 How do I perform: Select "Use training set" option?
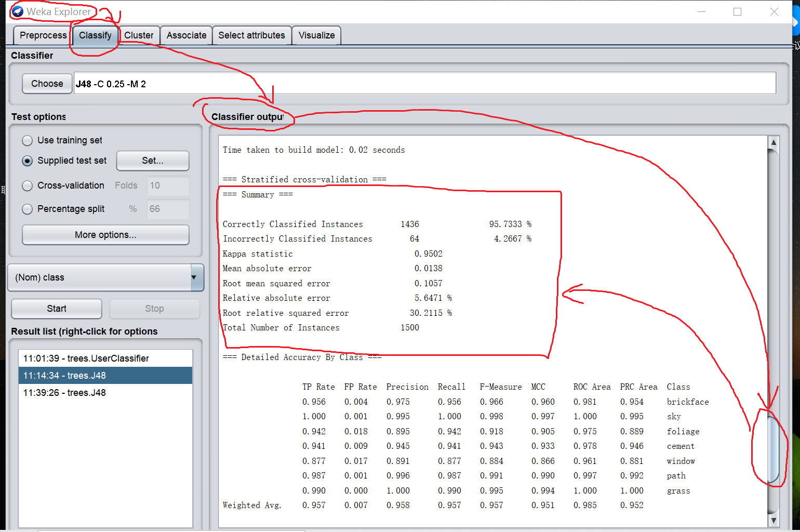27,140
